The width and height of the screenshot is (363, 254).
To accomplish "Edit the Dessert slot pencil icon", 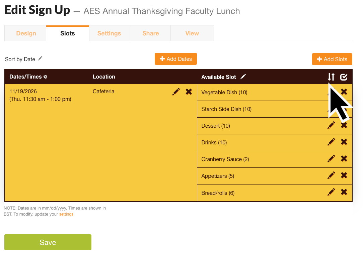I will pos(331,125).
